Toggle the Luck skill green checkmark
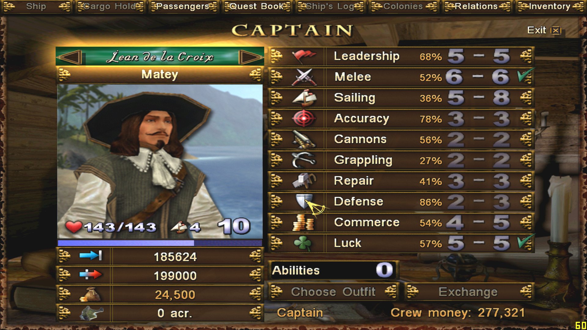This screenshot has width=587, height=330. 525,243
